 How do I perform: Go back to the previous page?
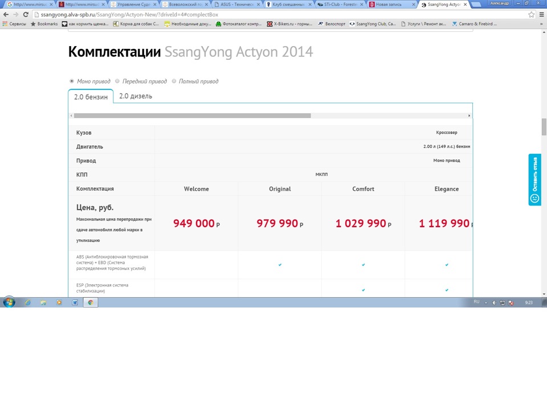[6, 15]
